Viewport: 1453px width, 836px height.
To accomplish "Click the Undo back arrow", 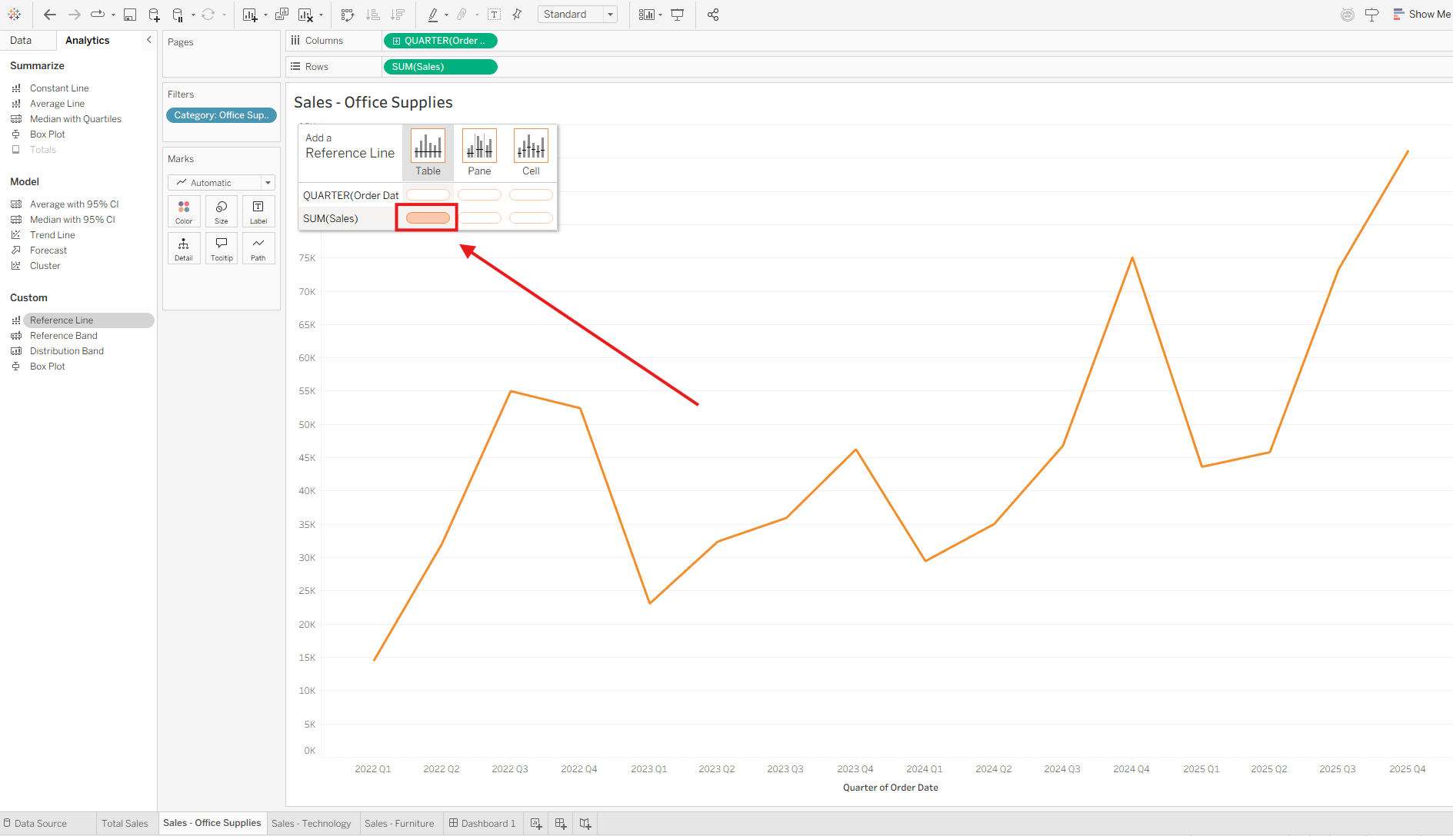I will [x=50, y=15].
